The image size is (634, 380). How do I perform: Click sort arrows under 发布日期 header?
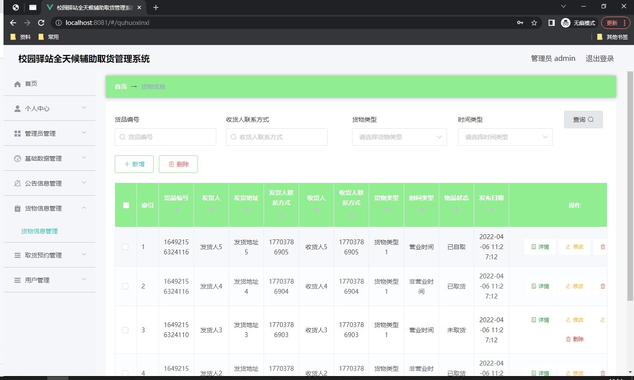pyautogui.click(x=492, y=210)
